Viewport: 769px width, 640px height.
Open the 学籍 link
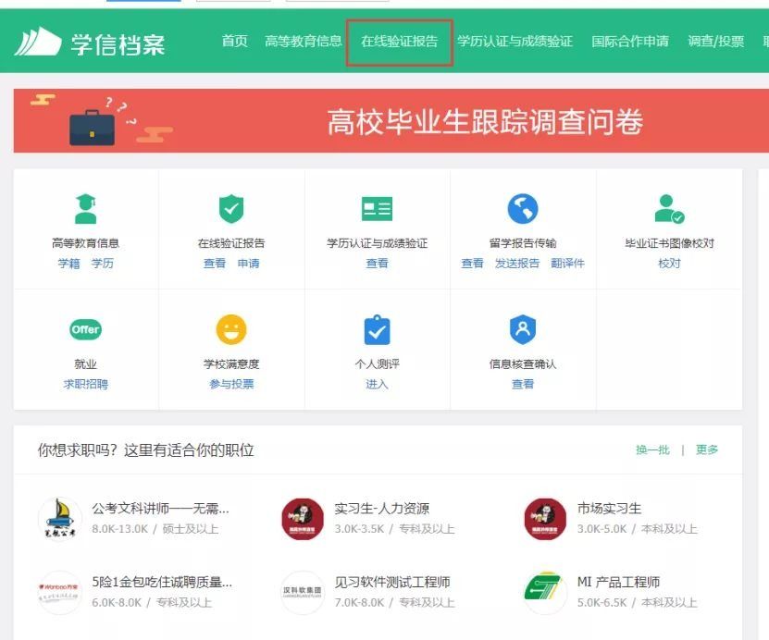click(x=68, y=264)
